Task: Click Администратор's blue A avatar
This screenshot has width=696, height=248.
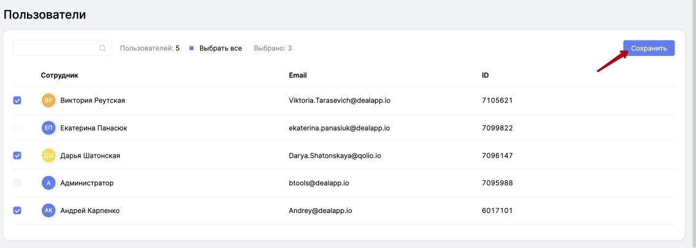Action: [48, 183]
